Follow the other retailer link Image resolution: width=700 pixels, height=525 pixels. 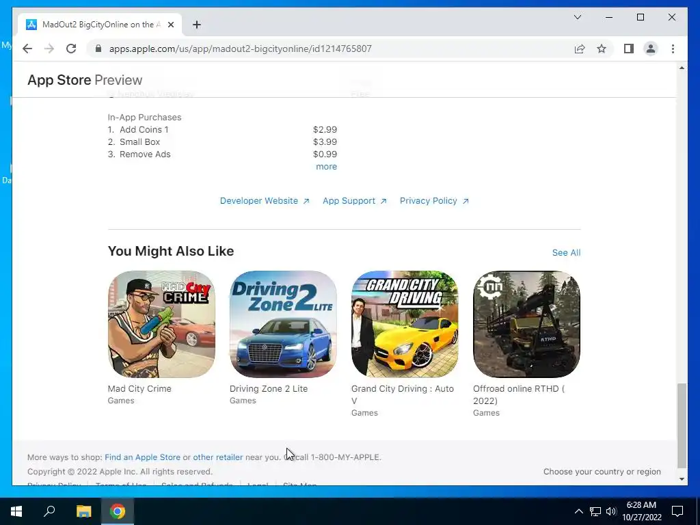click(x=218, y=457)
